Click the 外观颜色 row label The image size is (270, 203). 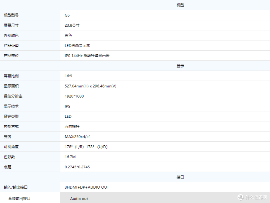(11, 35)
